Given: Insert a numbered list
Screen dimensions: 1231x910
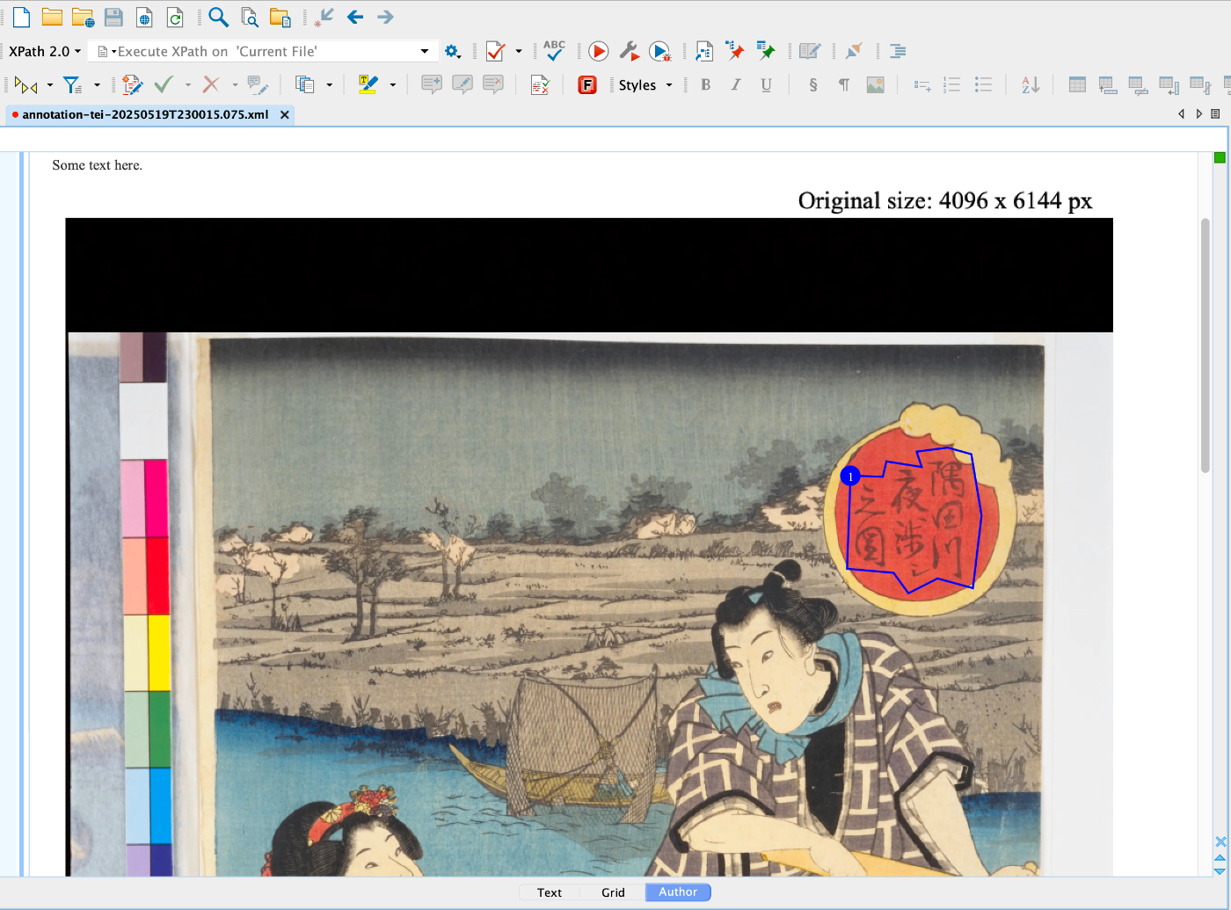Looking at the screenshot, I should [951, 84].
